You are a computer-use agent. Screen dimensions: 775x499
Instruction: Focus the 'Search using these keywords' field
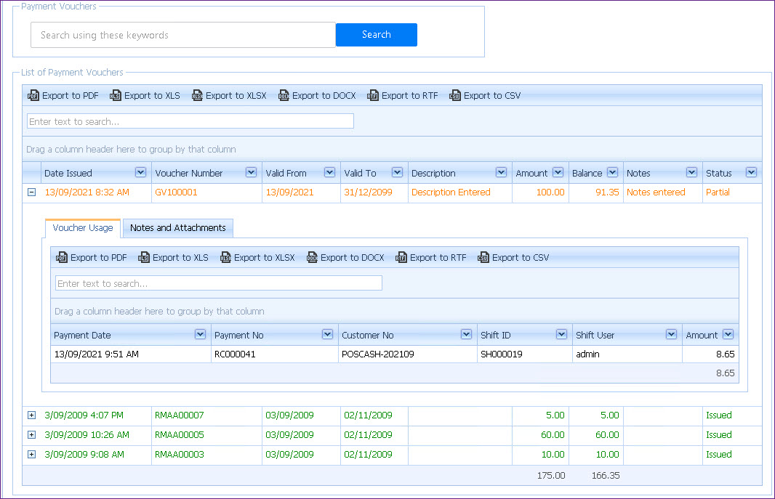(x=182, y=35)
